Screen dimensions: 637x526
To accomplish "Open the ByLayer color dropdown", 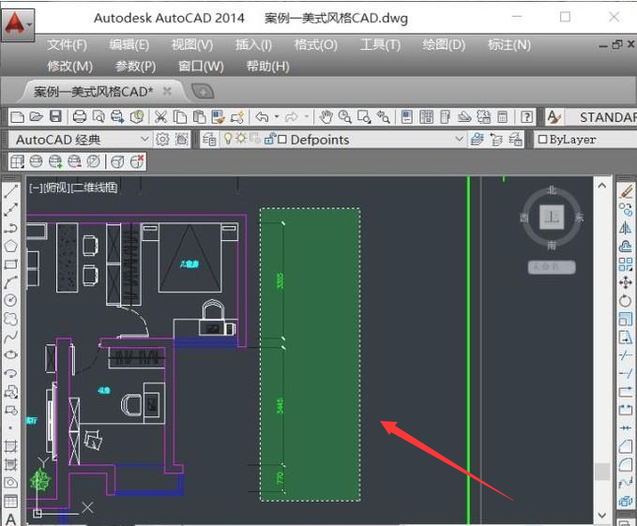I will point(582,140).
